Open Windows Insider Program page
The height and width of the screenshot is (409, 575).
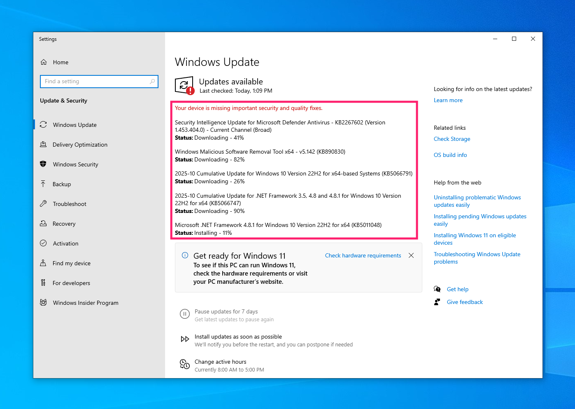tap(99, 303)
